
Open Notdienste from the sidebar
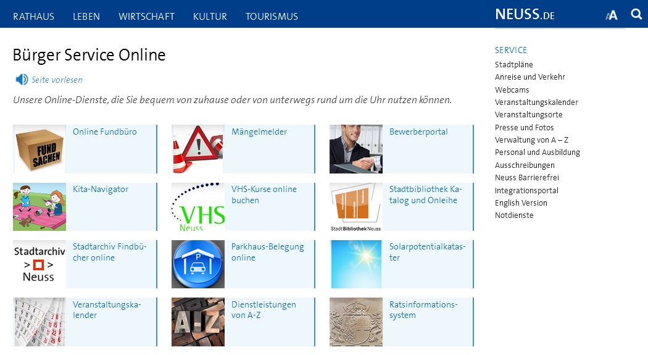point(514,215)
